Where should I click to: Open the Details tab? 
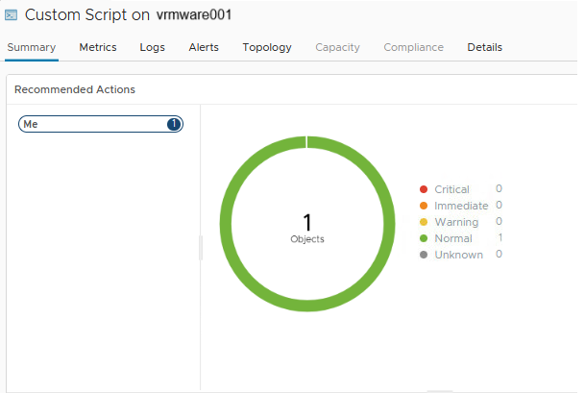484,47
